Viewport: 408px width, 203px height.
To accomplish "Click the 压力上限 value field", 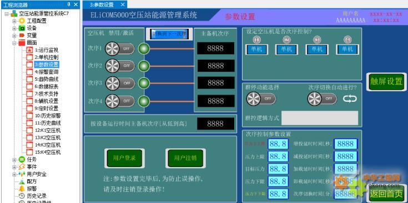I will 278,157.
